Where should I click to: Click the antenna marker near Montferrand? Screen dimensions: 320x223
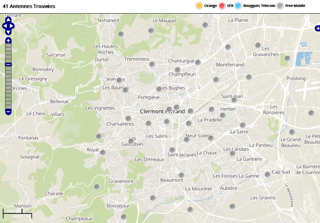pyautogui.click(x=228, y=47)
